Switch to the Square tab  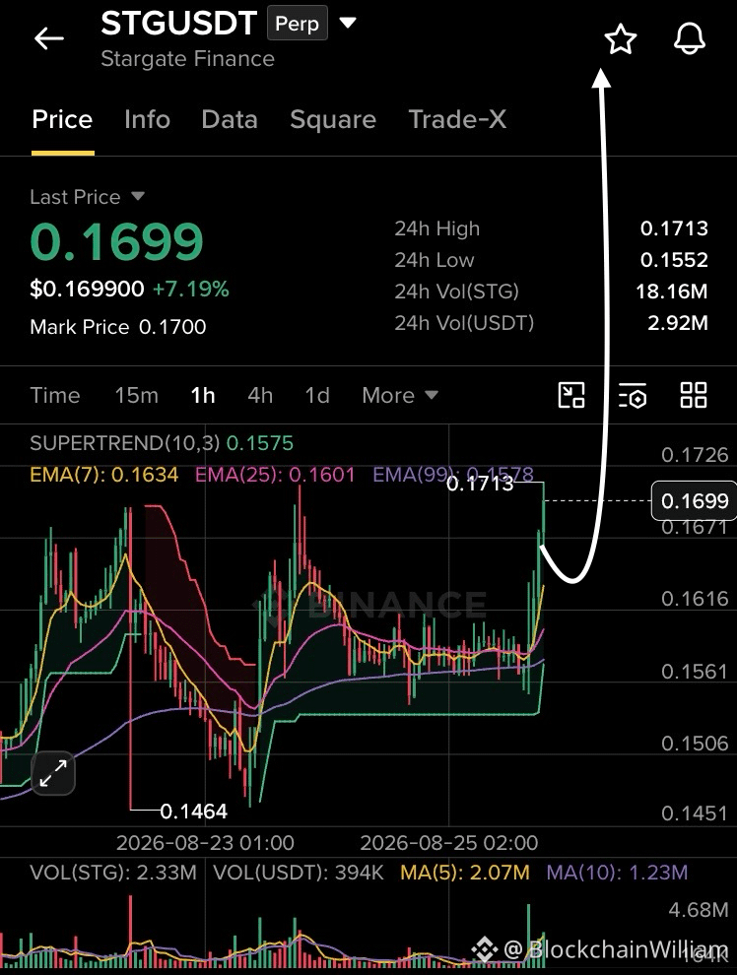(x=333, y=119)
